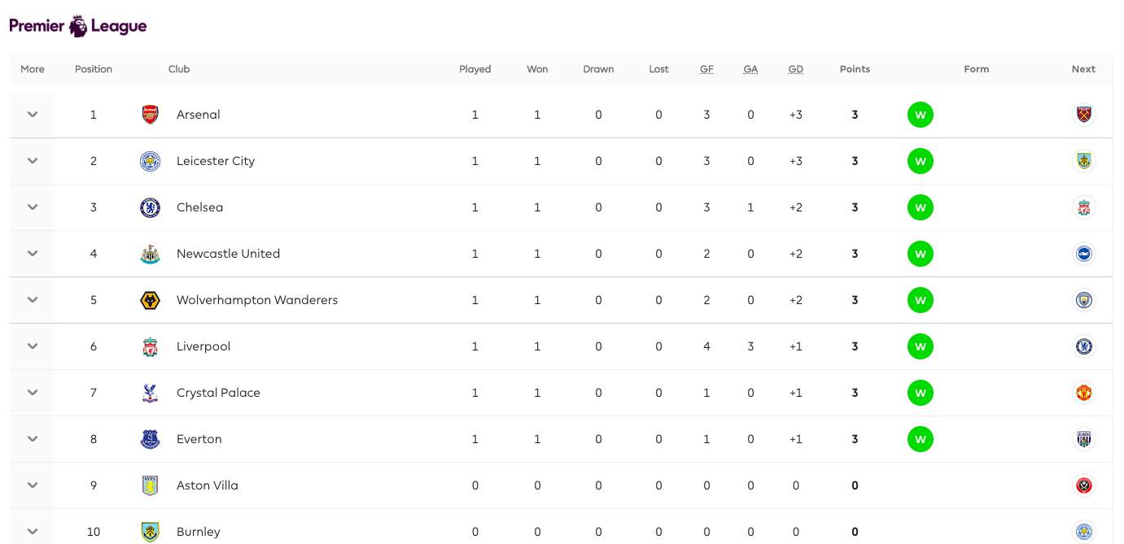The image size is (1124, 544).
Task: Open Aston Villa row expander arrow
Action: [x=33, y=485]
